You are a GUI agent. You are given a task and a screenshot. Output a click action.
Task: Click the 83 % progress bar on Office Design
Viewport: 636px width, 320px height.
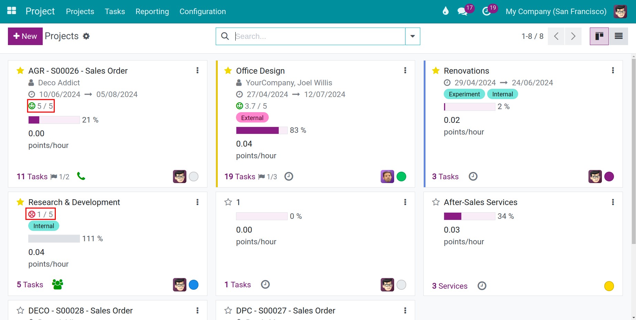[x=261, y=130]
